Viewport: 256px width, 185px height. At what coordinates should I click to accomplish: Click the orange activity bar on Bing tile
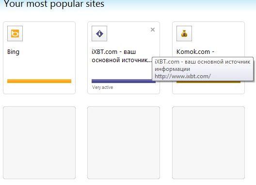39,81
